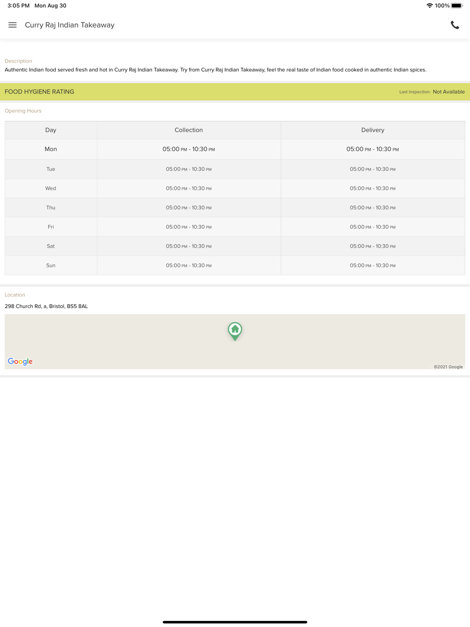Open the hamburger menu
Viewport: 470px width, 627px height.
(x=13, y=25)
